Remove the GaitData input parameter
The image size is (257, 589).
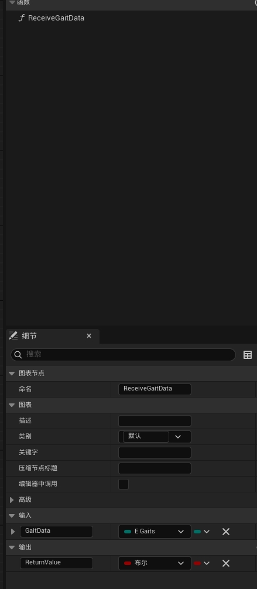coord(226,532)
